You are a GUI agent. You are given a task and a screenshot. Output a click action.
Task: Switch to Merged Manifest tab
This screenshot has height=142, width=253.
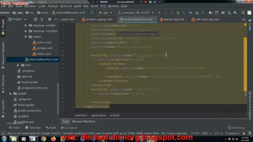[x=83, y=121]
